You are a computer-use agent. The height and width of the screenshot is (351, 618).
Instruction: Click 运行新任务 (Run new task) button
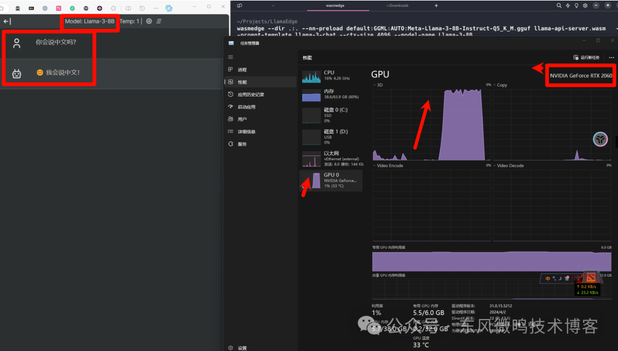coord(587,58)
